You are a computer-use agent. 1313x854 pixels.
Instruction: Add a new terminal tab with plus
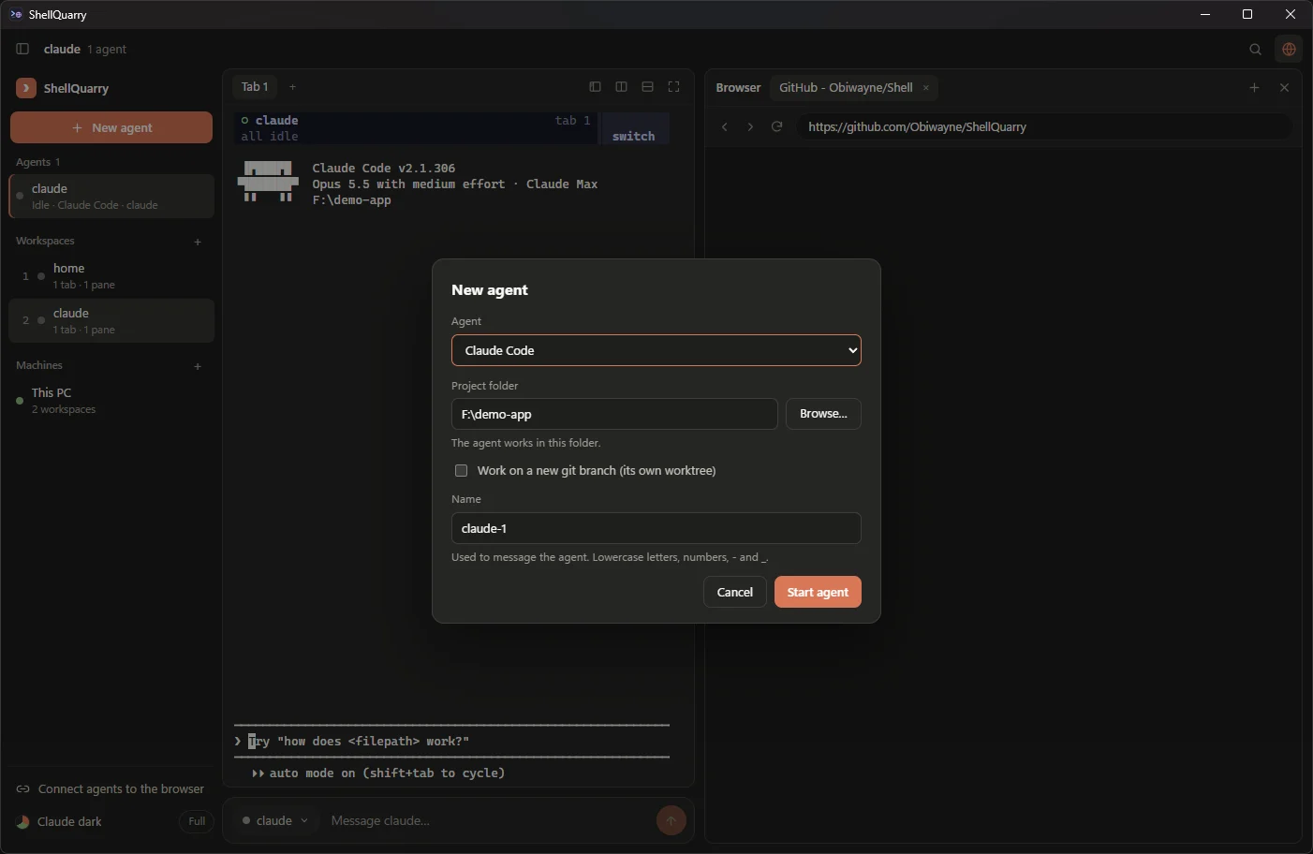(292, 87)
